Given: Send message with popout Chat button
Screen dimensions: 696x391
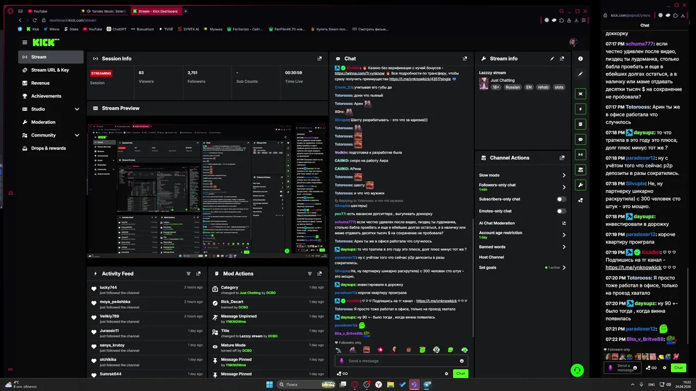Looking at the screenshot, I should tap(679, 368).
